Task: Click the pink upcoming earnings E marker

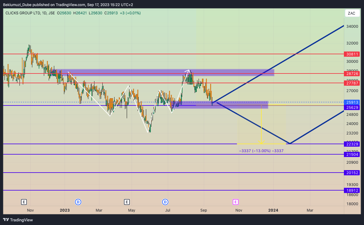Action: (235, 202)
